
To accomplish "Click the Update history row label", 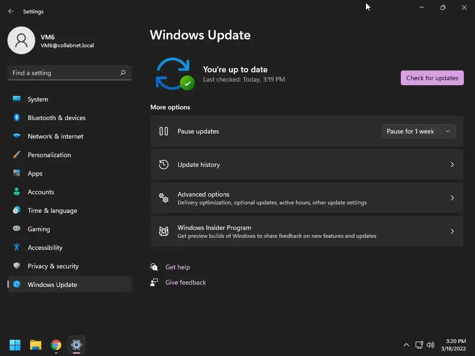I will [x=199, y=165].
